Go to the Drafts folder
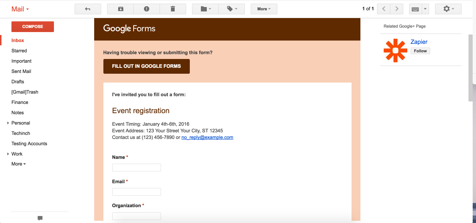Image resolution: width=476 pixels, height=223 pixels. pos(18,82)
